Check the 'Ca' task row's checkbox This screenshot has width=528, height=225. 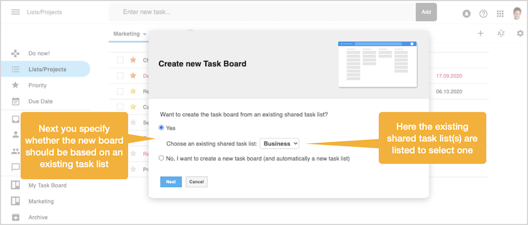tap(120, 107)
